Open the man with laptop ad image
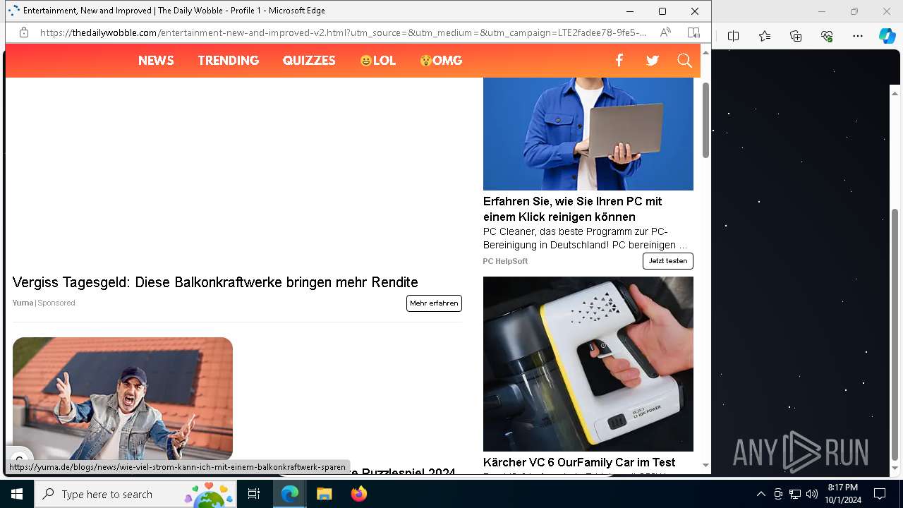 [588, 134]
